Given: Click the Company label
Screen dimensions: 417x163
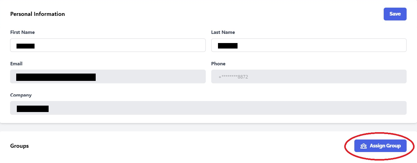Looking at the screenshot, I should [21, 95].
